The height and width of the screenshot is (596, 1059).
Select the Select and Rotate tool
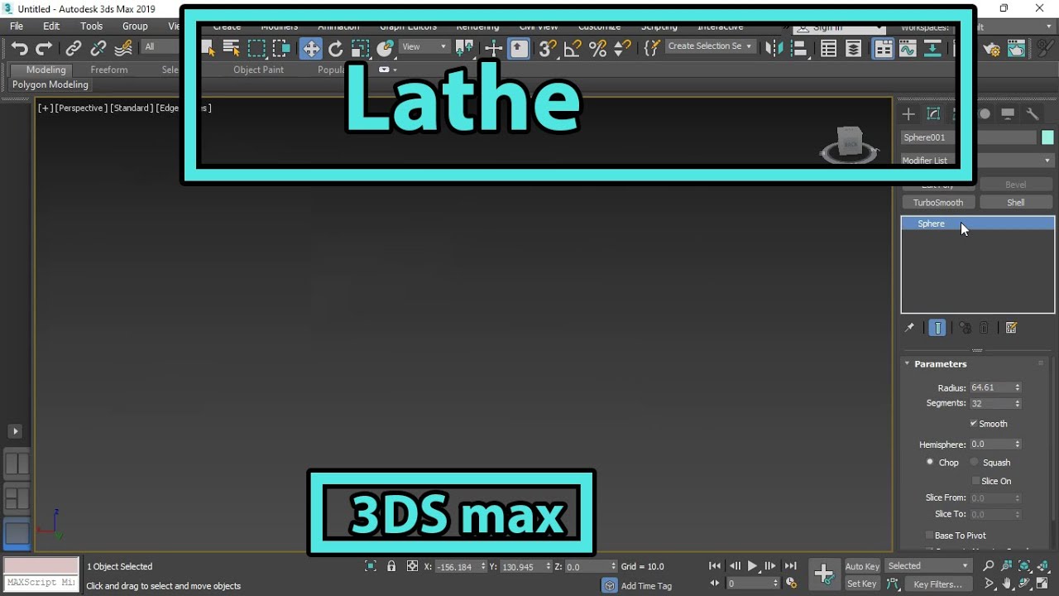point(335,49)
